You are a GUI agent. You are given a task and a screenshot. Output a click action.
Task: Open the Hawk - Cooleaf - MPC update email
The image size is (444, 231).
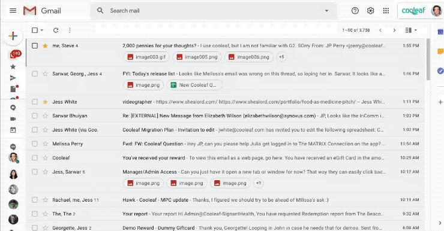tap(226, 200)
